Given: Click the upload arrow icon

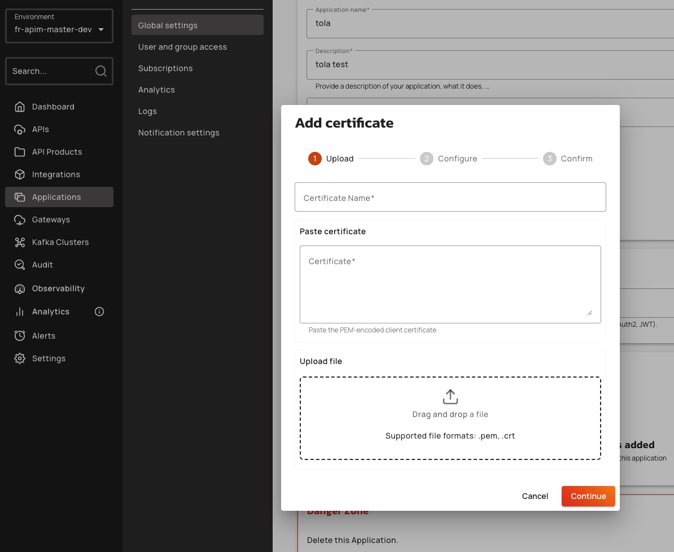Looking at the screenshot, I should [x=450, y=397].
